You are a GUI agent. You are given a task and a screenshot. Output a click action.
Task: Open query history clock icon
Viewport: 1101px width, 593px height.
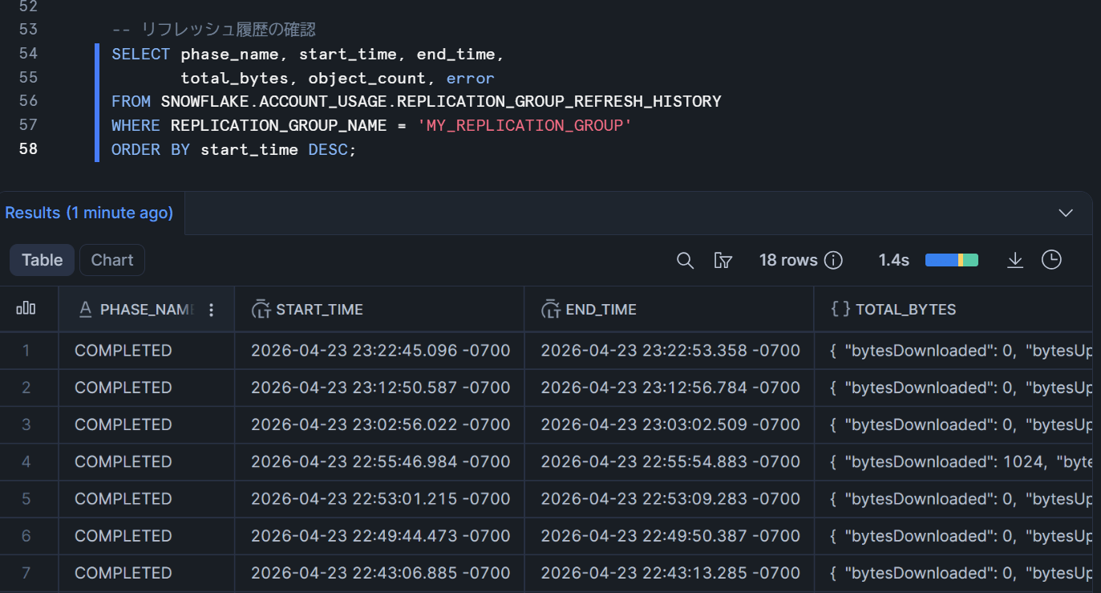[x=1051, y=260]
